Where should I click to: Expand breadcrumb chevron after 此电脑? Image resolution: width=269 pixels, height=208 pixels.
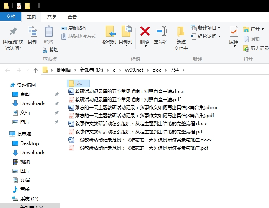tap(75, 70)
